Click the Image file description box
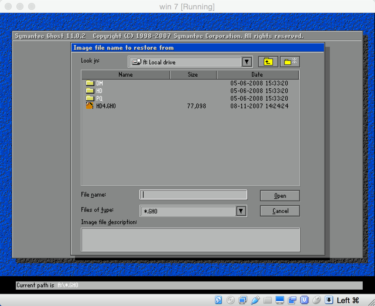 pos(190,240)
